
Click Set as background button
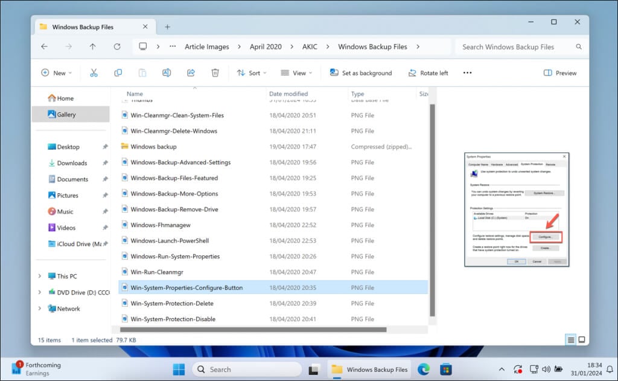pos(361,73)
